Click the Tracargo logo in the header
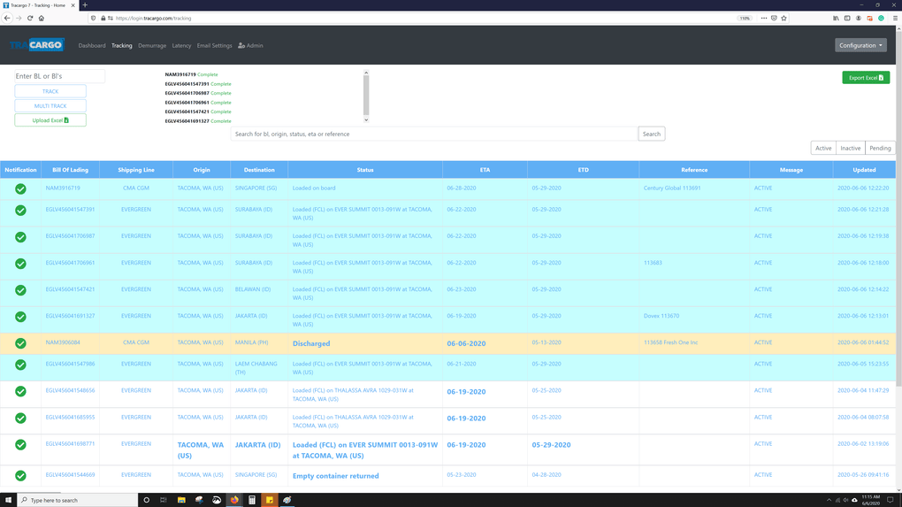Image resolution: width=902 pixels, height=507 pixels. tap(37, 45)
